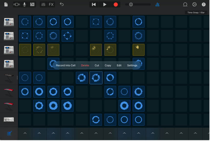Choose Delete in the cell menu
Image resolution: width=210 pixels, height=141 pixels.
point(85,65)
